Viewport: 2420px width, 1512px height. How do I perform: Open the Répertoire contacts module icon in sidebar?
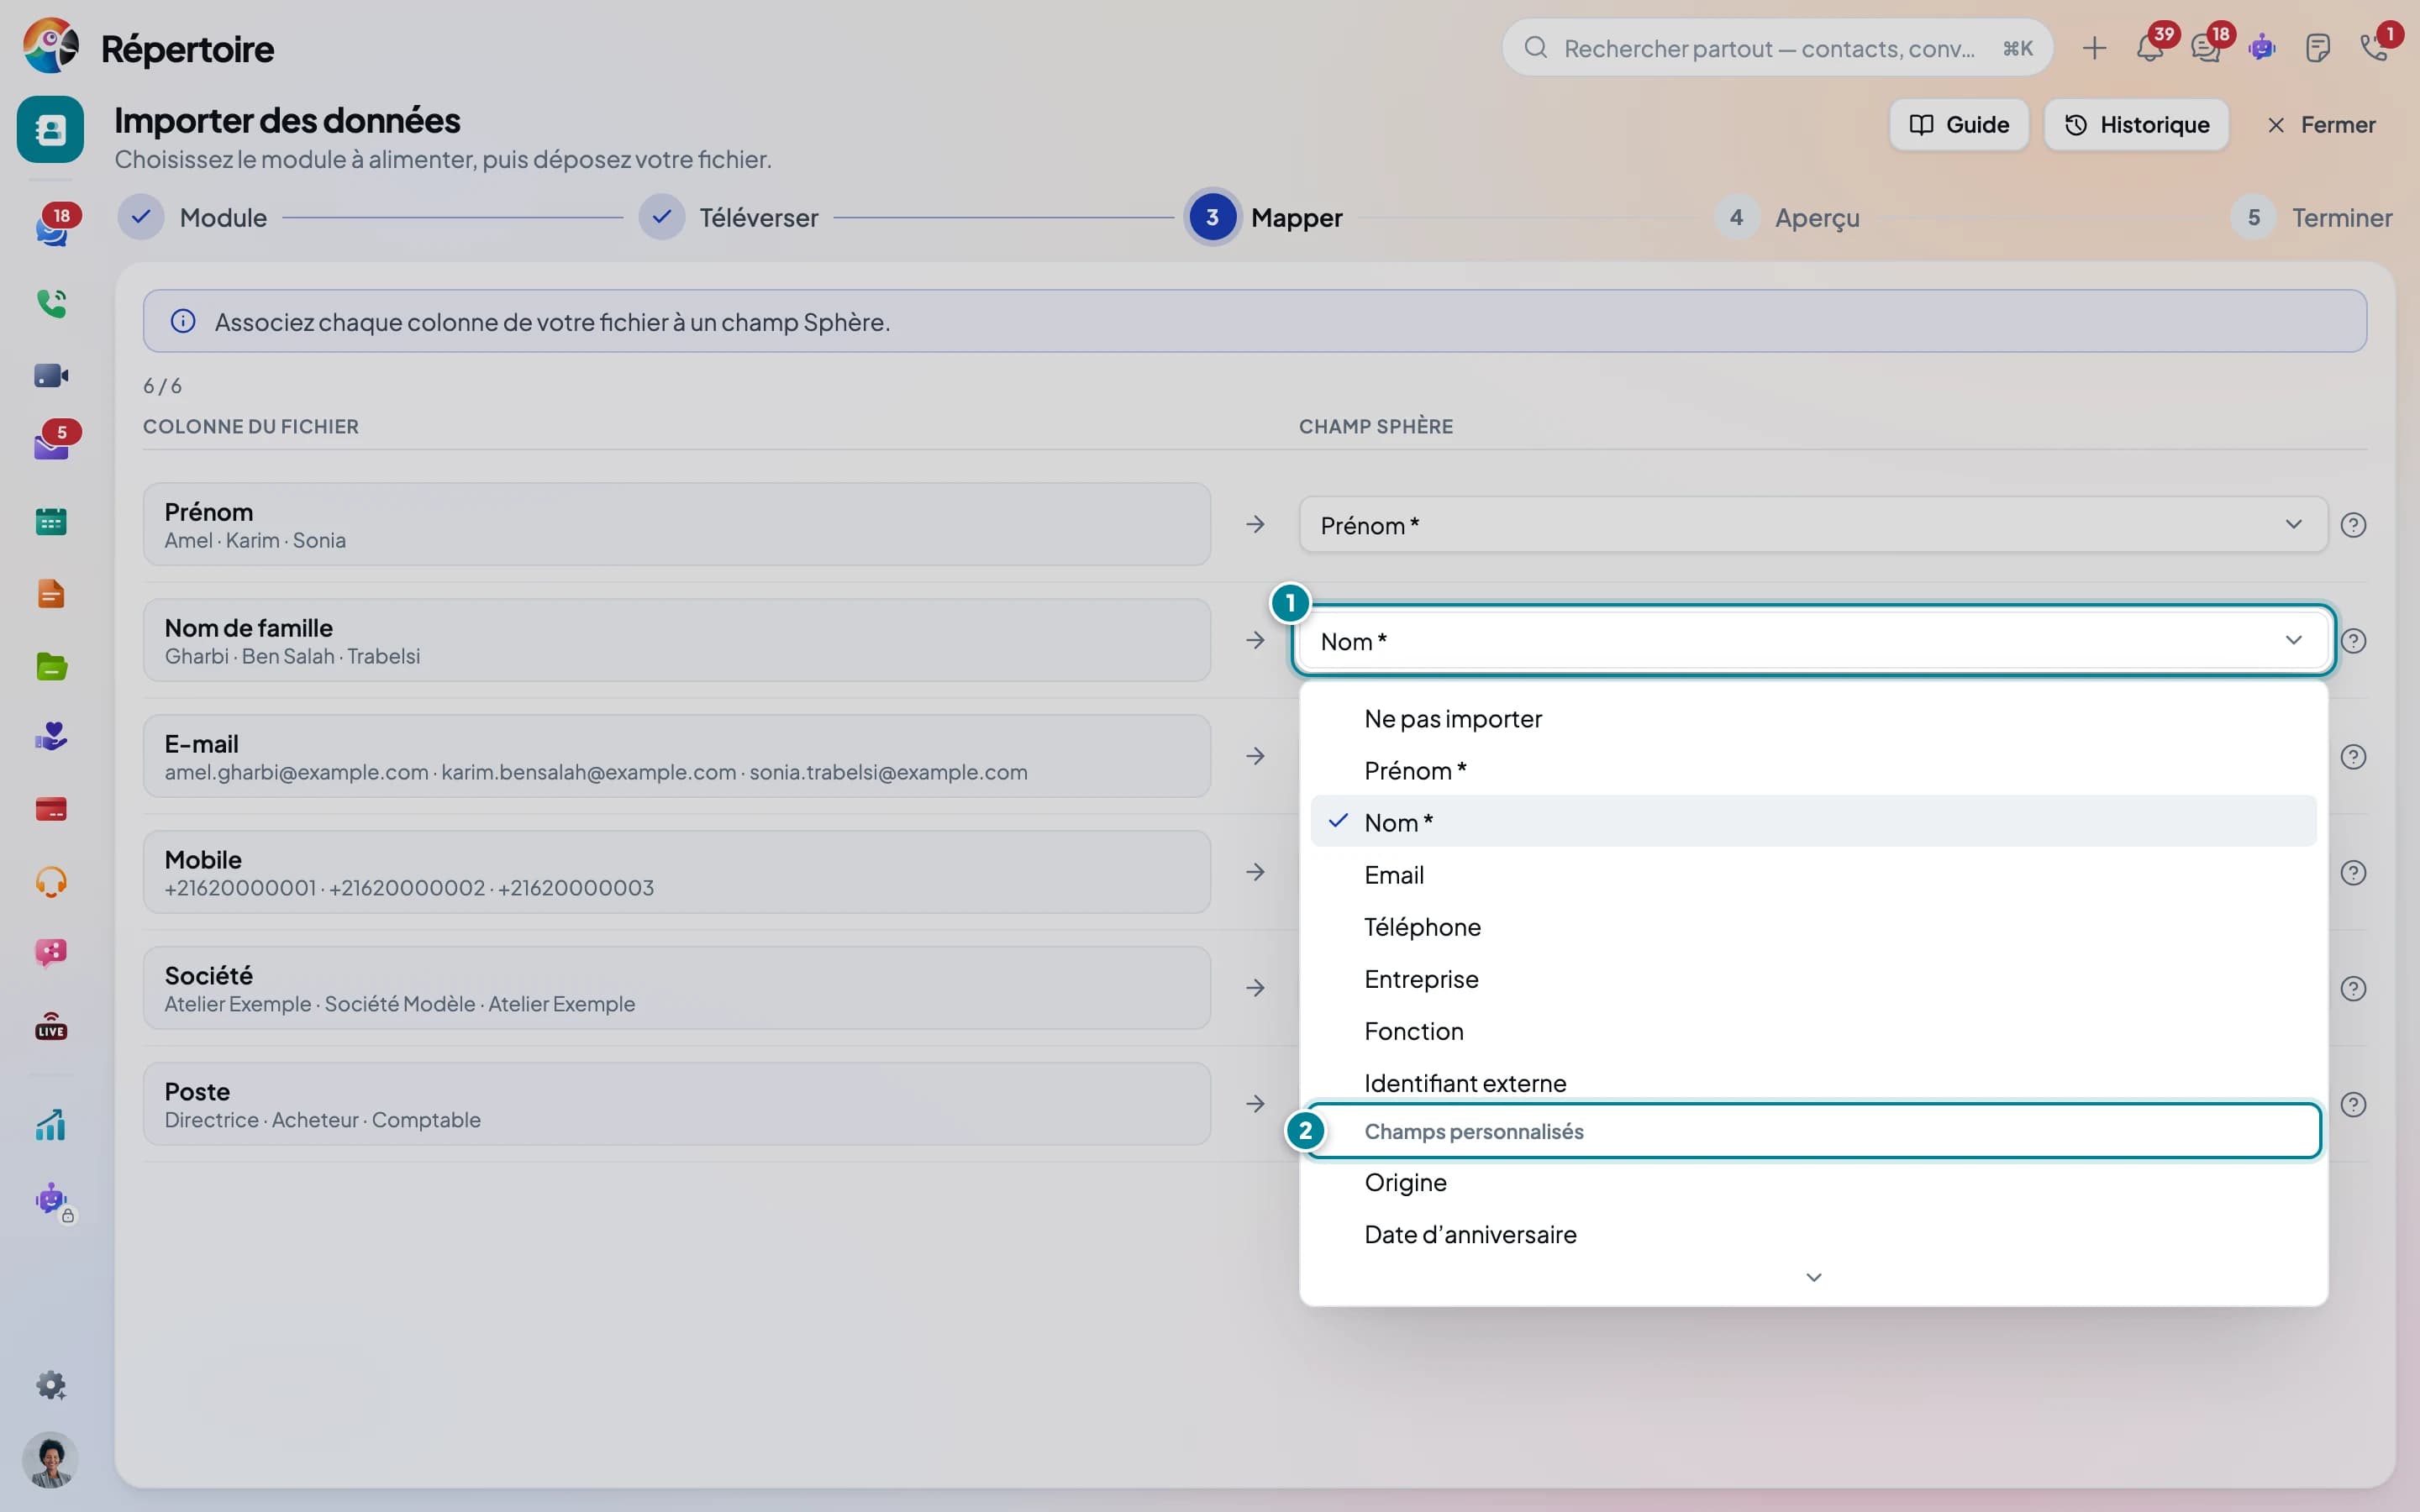50,129
